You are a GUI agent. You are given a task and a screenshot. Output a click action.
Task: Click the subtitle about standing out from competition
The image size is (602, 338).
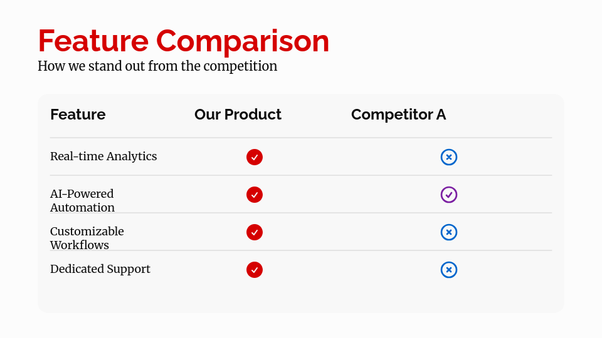tap(157, 66)
